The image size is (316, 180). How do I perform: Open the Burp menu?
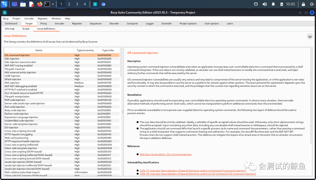6,18
